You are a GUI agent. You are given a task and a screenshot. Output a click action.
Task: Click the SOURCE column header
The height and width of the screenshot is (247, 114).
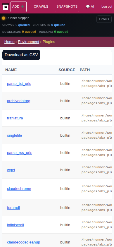coord(67,70)
